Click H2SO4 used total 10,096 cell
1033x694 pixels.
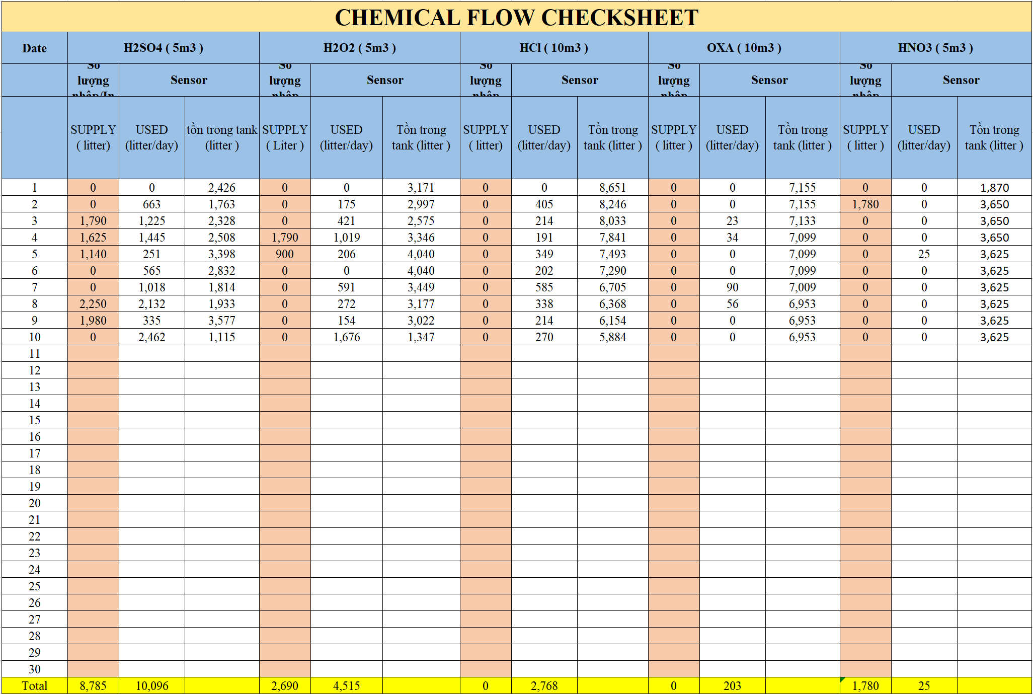click(151, 685)
